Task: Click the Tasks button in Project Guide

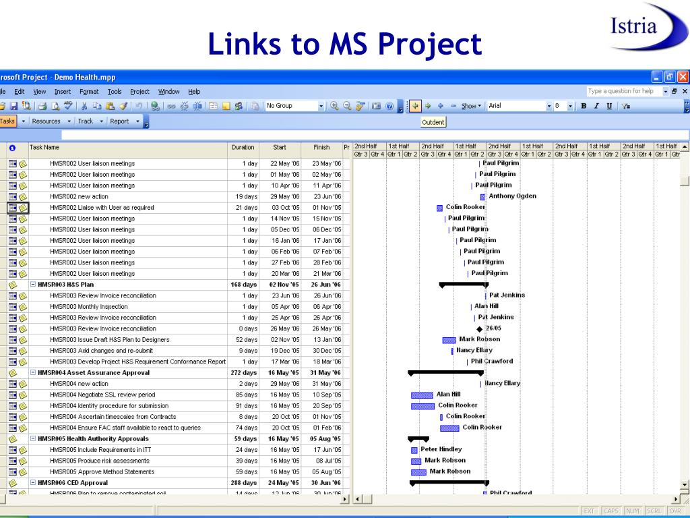Action: [7, 121]
